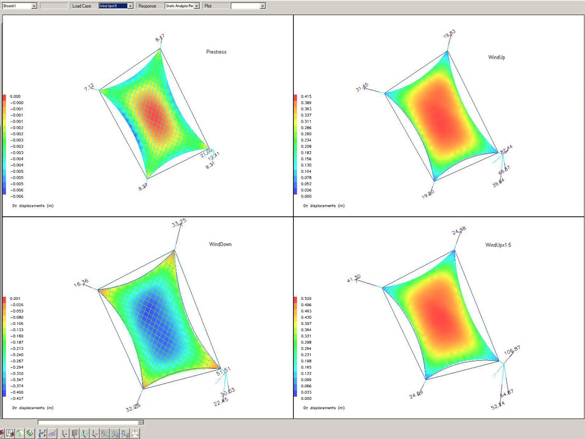Click the horizontal scrollbar below the viewports
Viewport: 585px width, 439px height.
point(90,422)
